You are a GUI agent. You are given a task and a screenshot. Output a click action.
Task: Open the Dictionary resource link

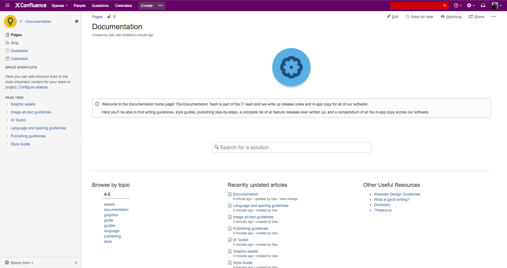tap(382, 205)
